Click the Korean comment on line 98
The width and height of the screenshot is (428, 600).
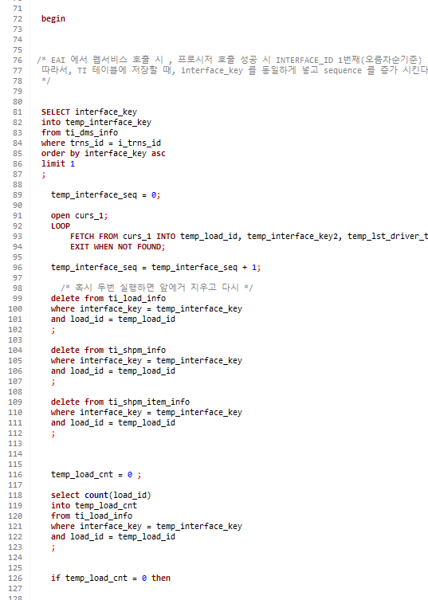tap(156, 288)
